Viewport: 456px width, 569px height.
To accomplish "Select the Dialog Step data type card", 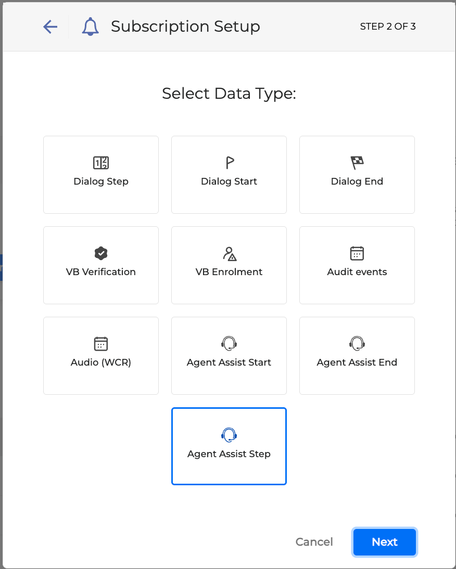I will pyautogui.click(x=101, y=175).
